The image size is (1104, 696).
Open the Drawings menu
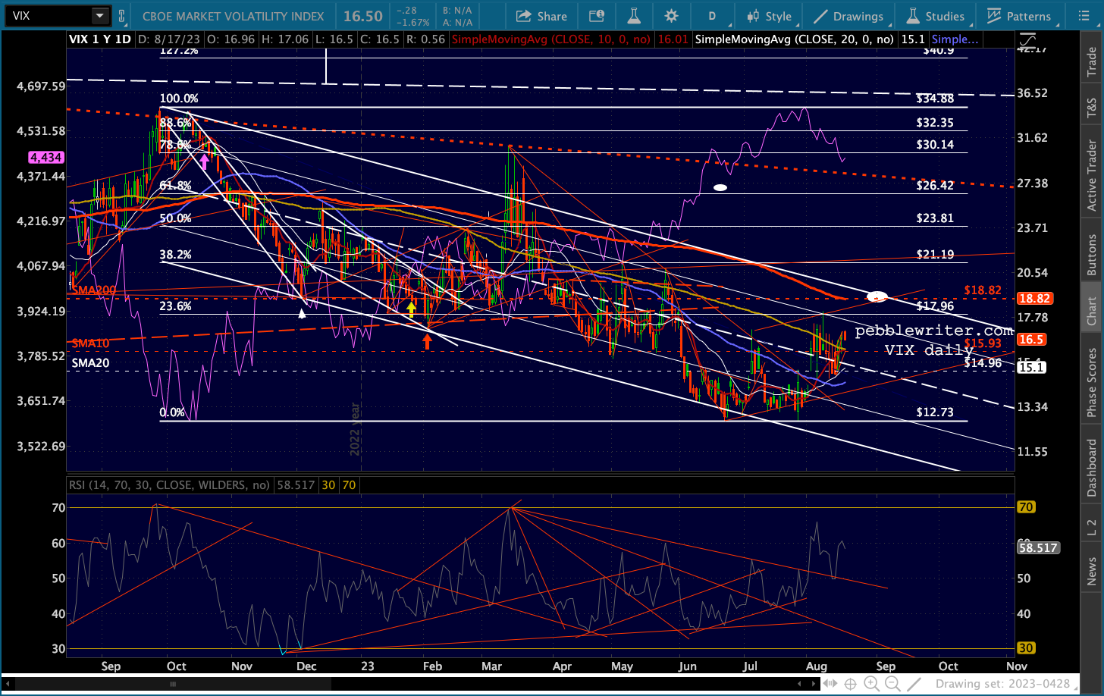pos(848,16)
